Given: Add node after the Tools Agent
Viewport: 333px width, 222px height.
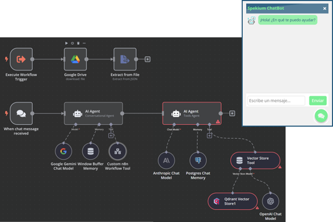Looking at the screenshot, I should [232, 114].
